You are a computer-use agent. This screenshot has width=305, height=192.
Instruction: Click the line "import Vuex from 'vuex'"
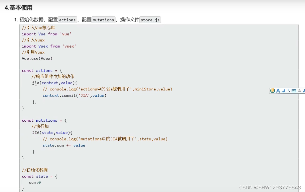pyautogui.click(x=49, y=46)
